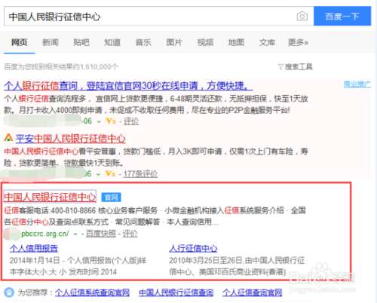The image size is (377, 303).
Task: Open 搜索工具 filter options
Action: 299,66
